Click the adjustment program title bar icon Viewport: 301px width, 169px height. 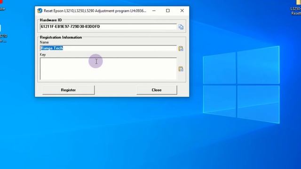point(40,11)
